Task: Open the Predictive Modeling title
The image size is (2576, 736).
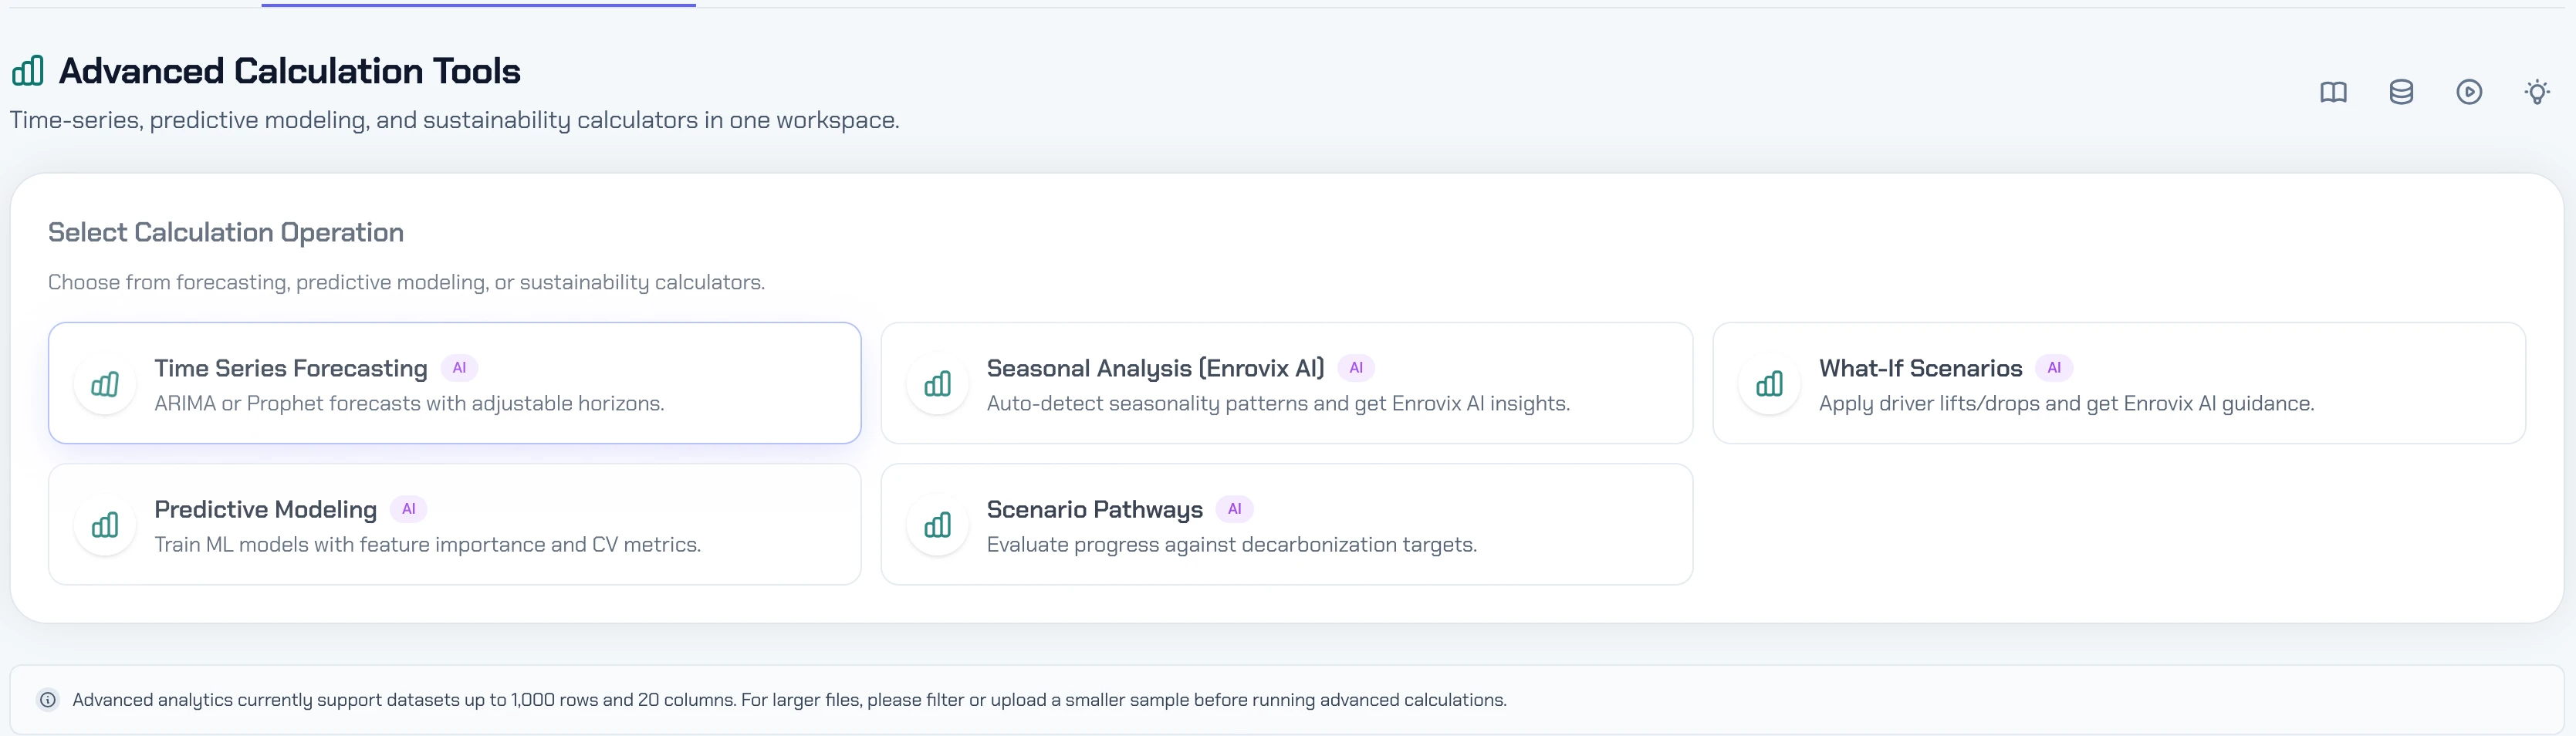Action: tap(265, 509)
